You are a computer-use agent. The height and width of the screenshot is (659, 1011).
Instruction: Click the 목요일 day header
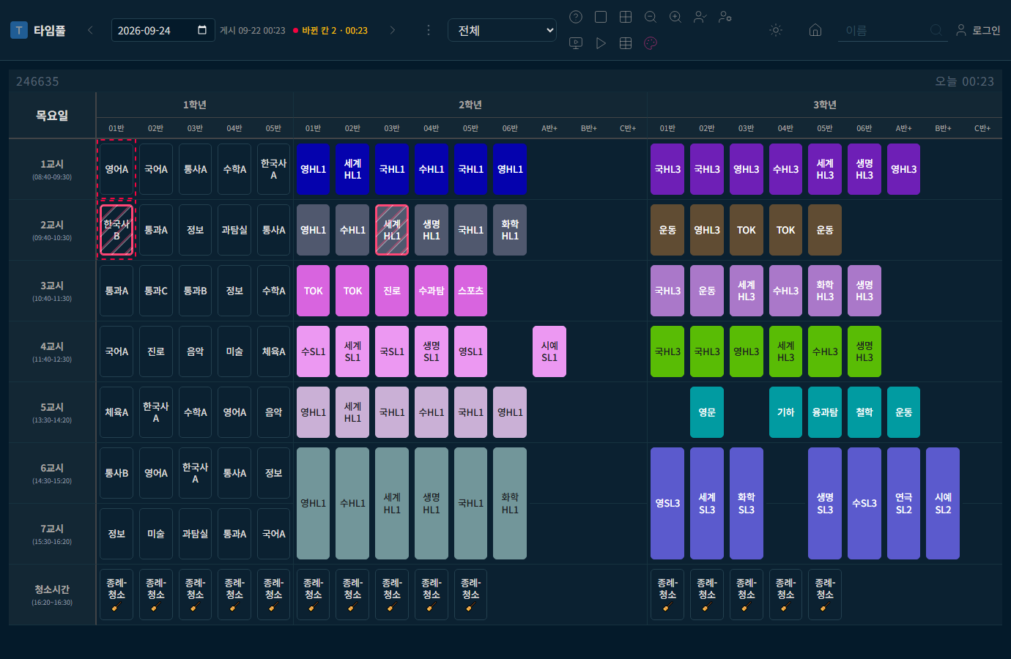[x=52, y=115]
